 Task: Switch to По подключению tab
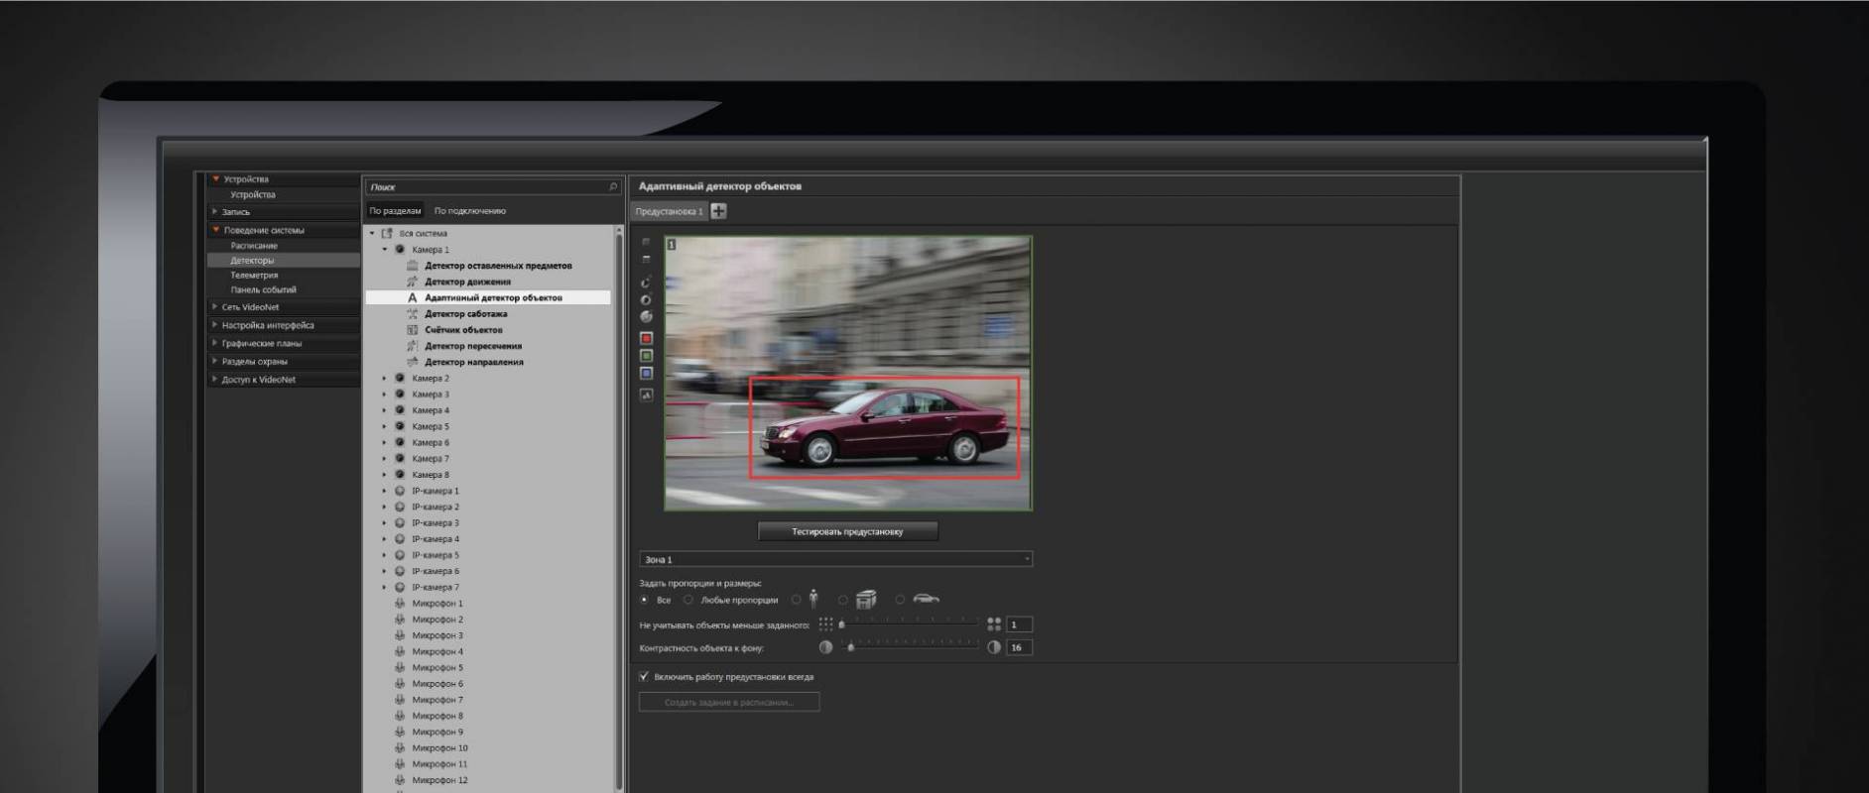pyautogui.click(x=470, y=210)
